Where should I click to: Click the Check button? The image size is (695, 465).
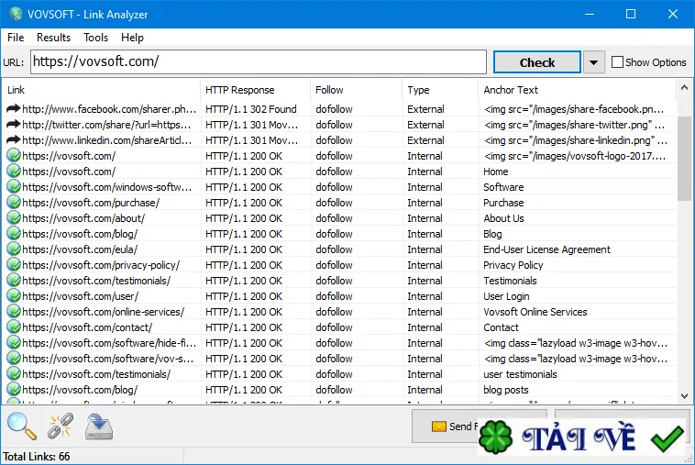click(536, 62)
